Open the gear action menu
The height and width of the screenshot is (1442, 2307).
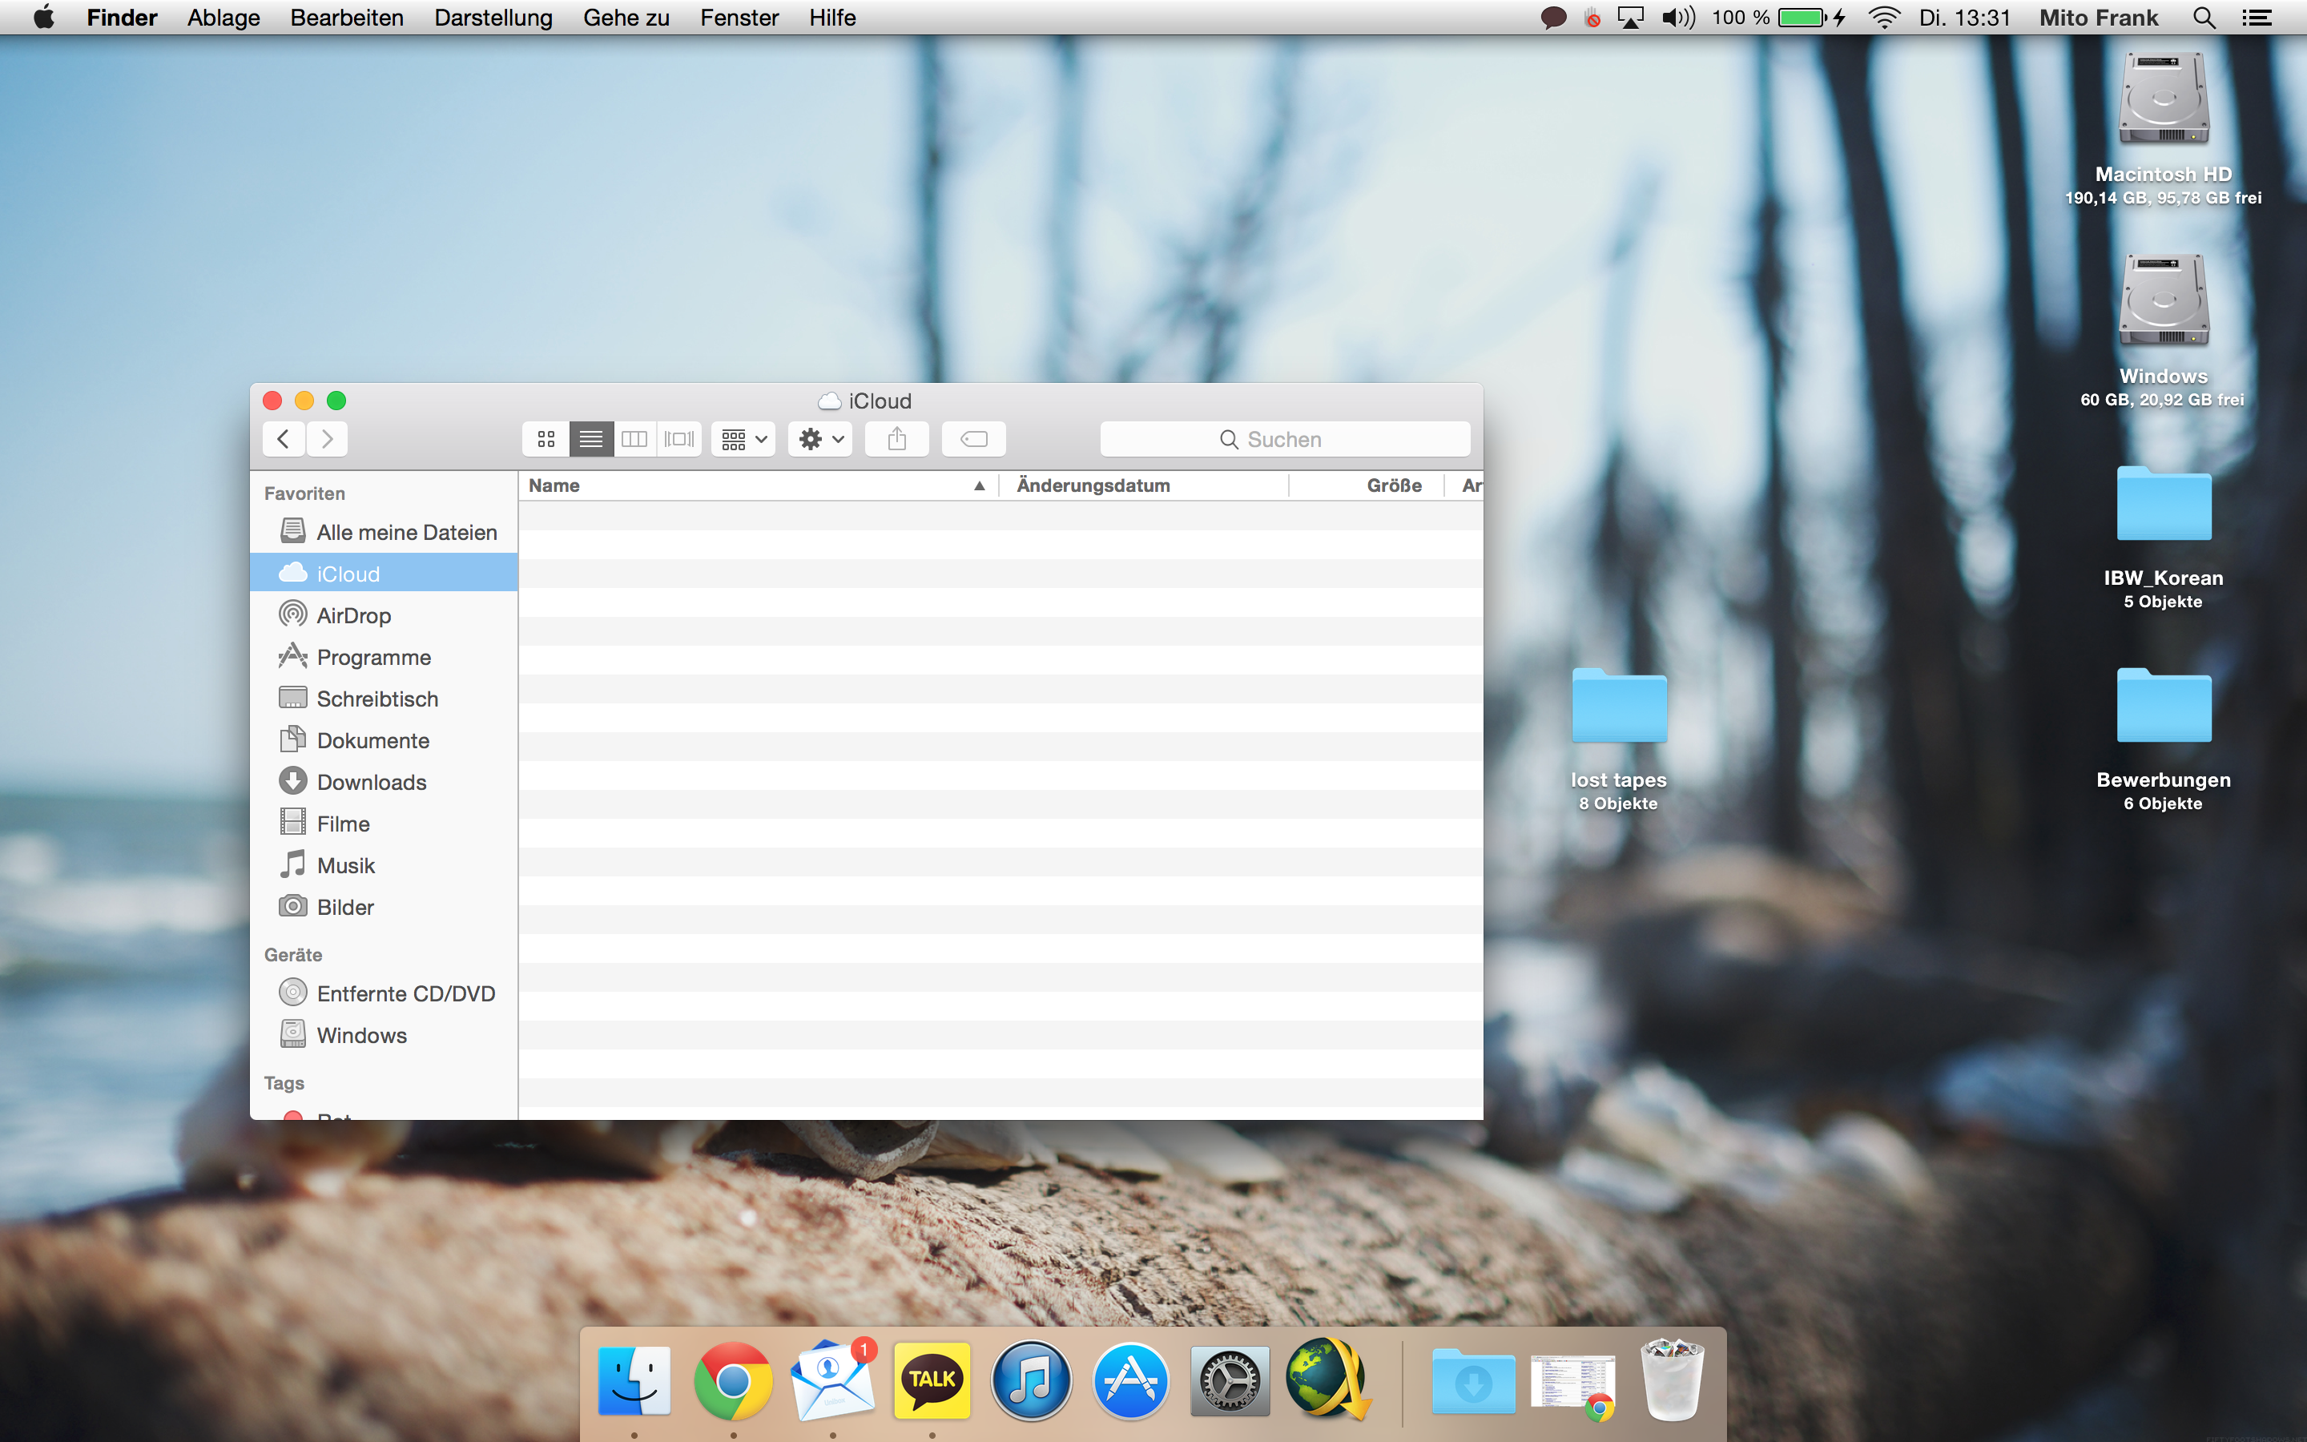[819, 439]
